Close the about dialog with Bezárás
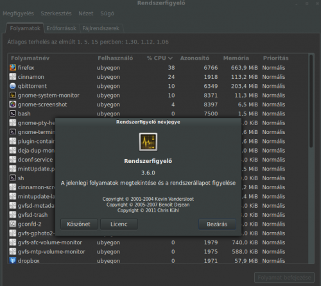Viewport: 321px width, 286px height. click(217, 224)
